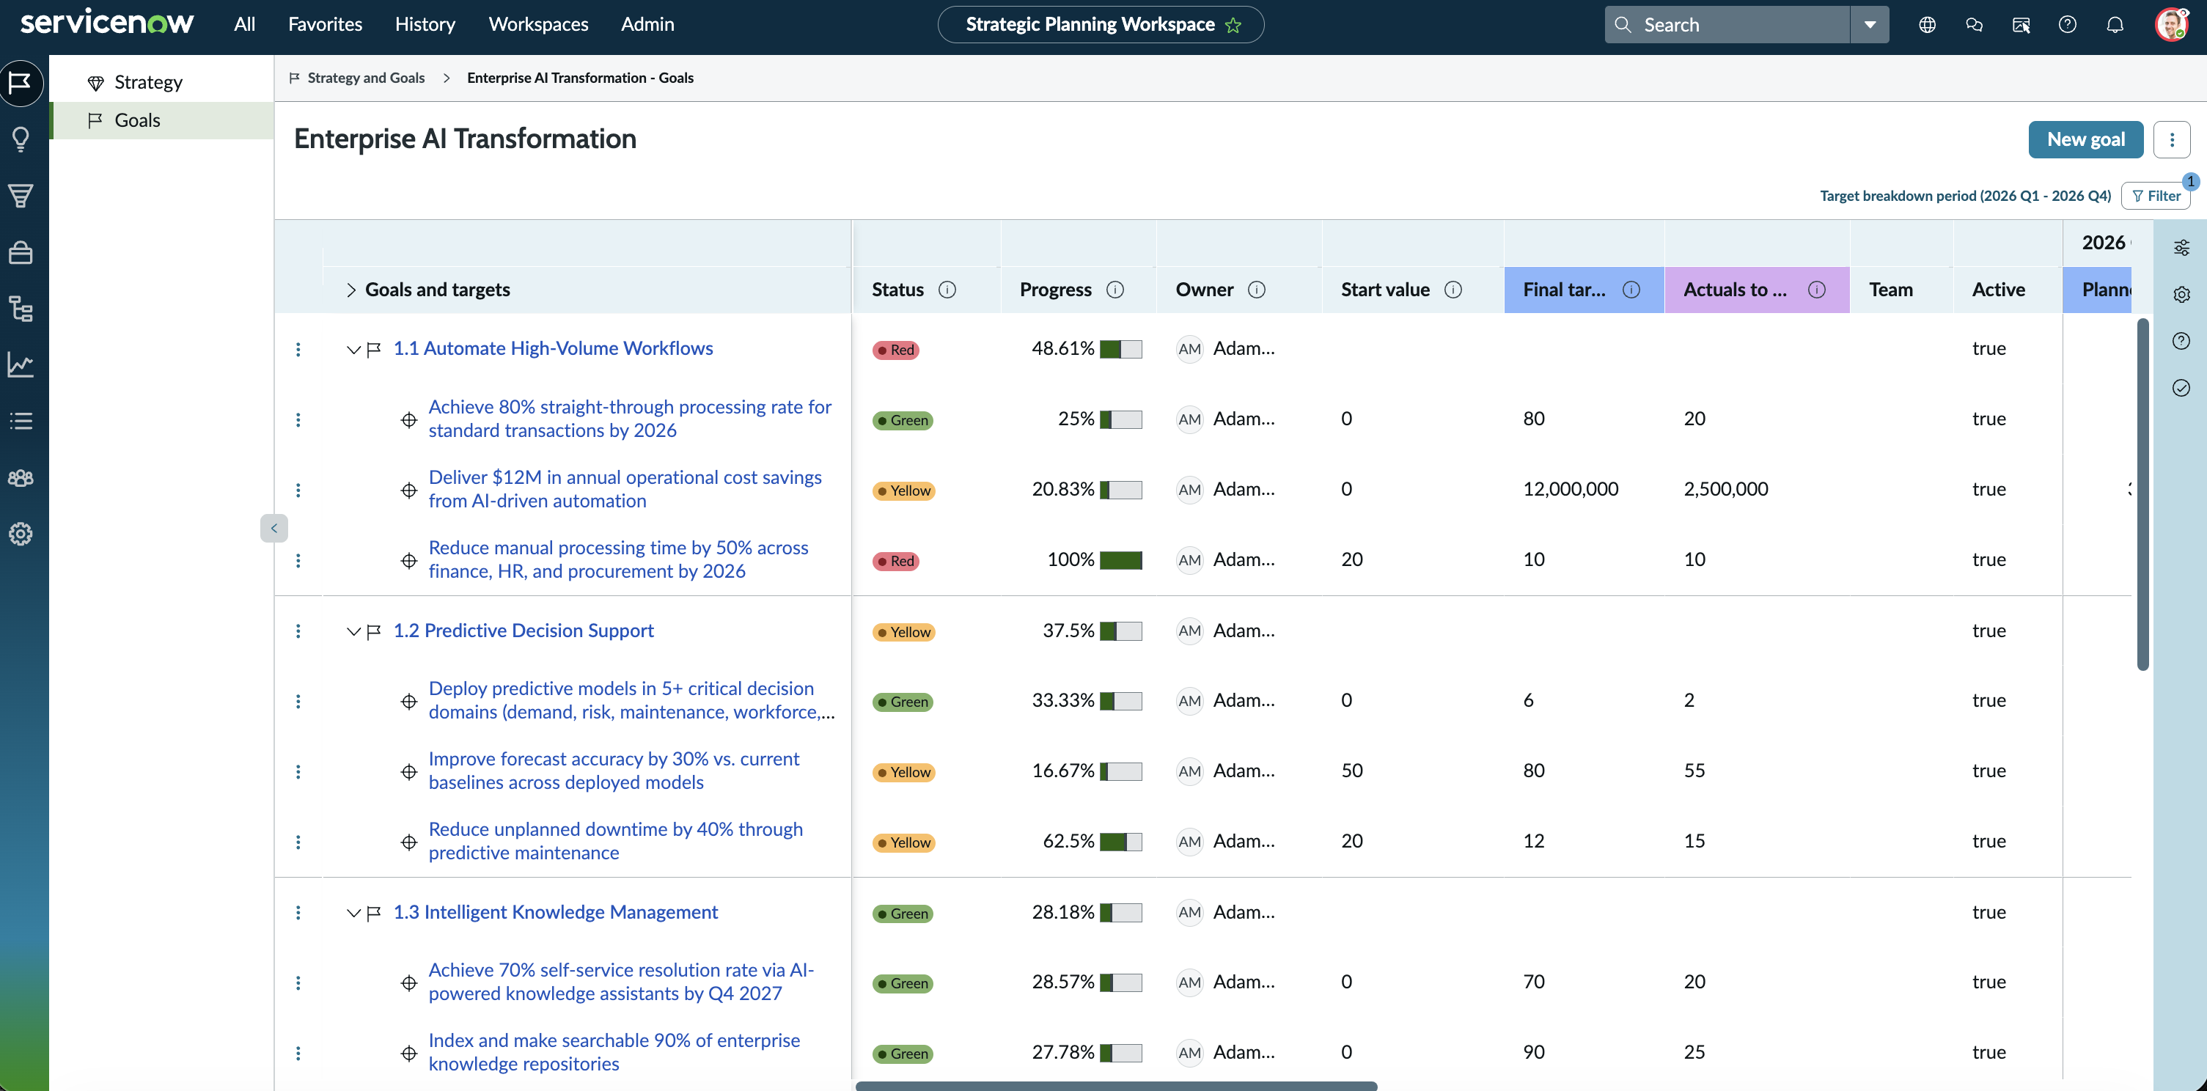Click the New goal button
This screenshot has width=2207, height=1091.
pyautogui.click(x=2085, y=140)
